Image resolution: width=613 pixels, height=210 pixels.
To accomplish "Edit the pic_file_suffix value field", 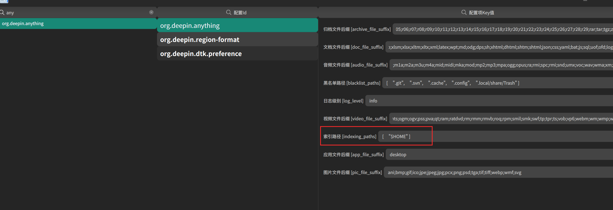I will tap(499, 172).
